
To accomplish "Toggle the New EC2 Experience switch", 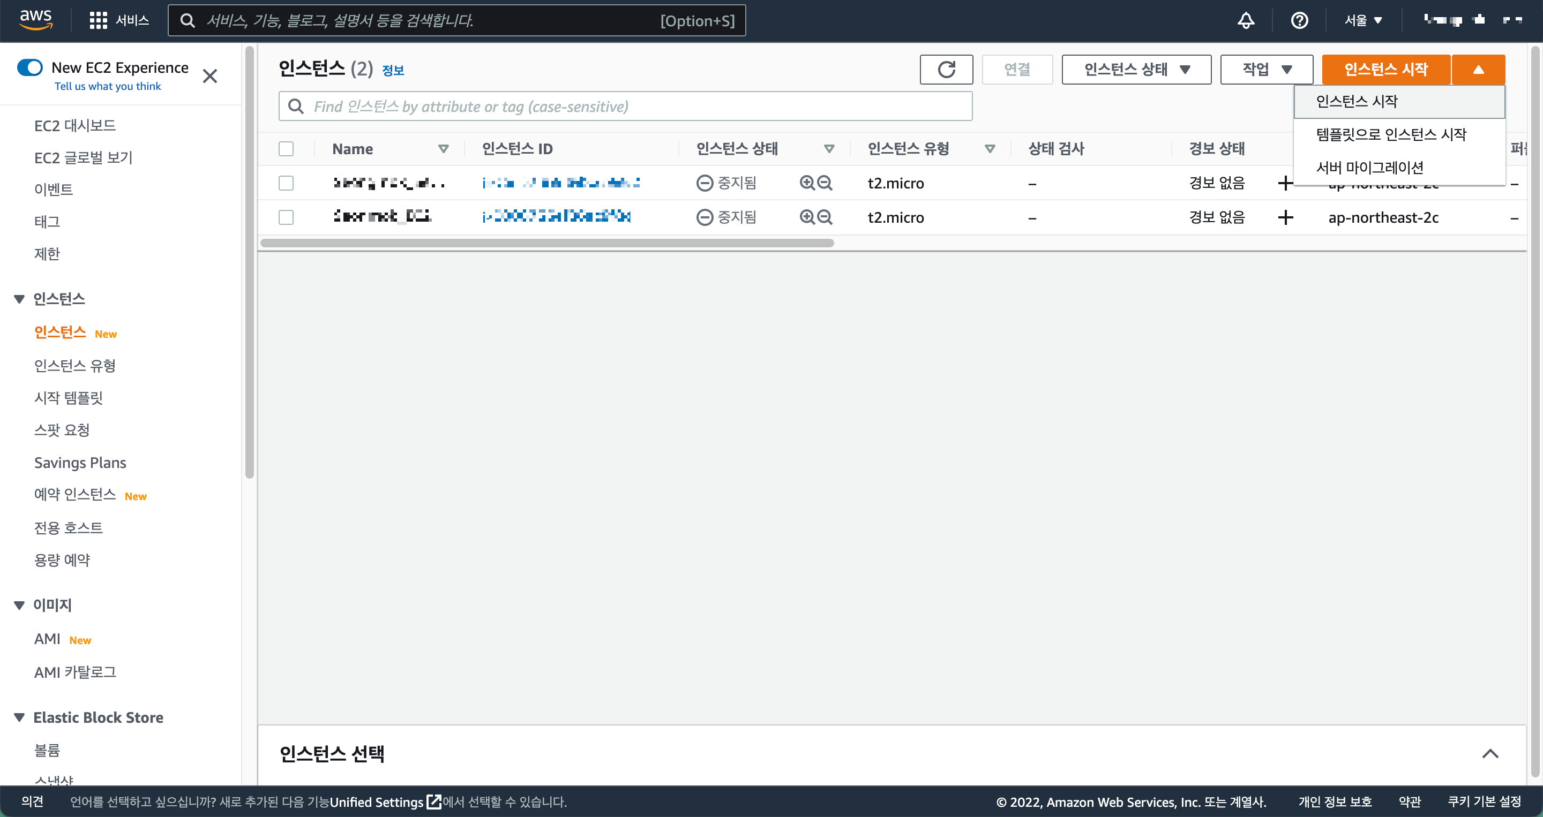I will click(x=30, y=67).
